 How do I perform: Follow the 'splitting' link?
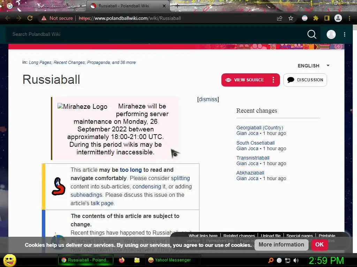[180, 178]
